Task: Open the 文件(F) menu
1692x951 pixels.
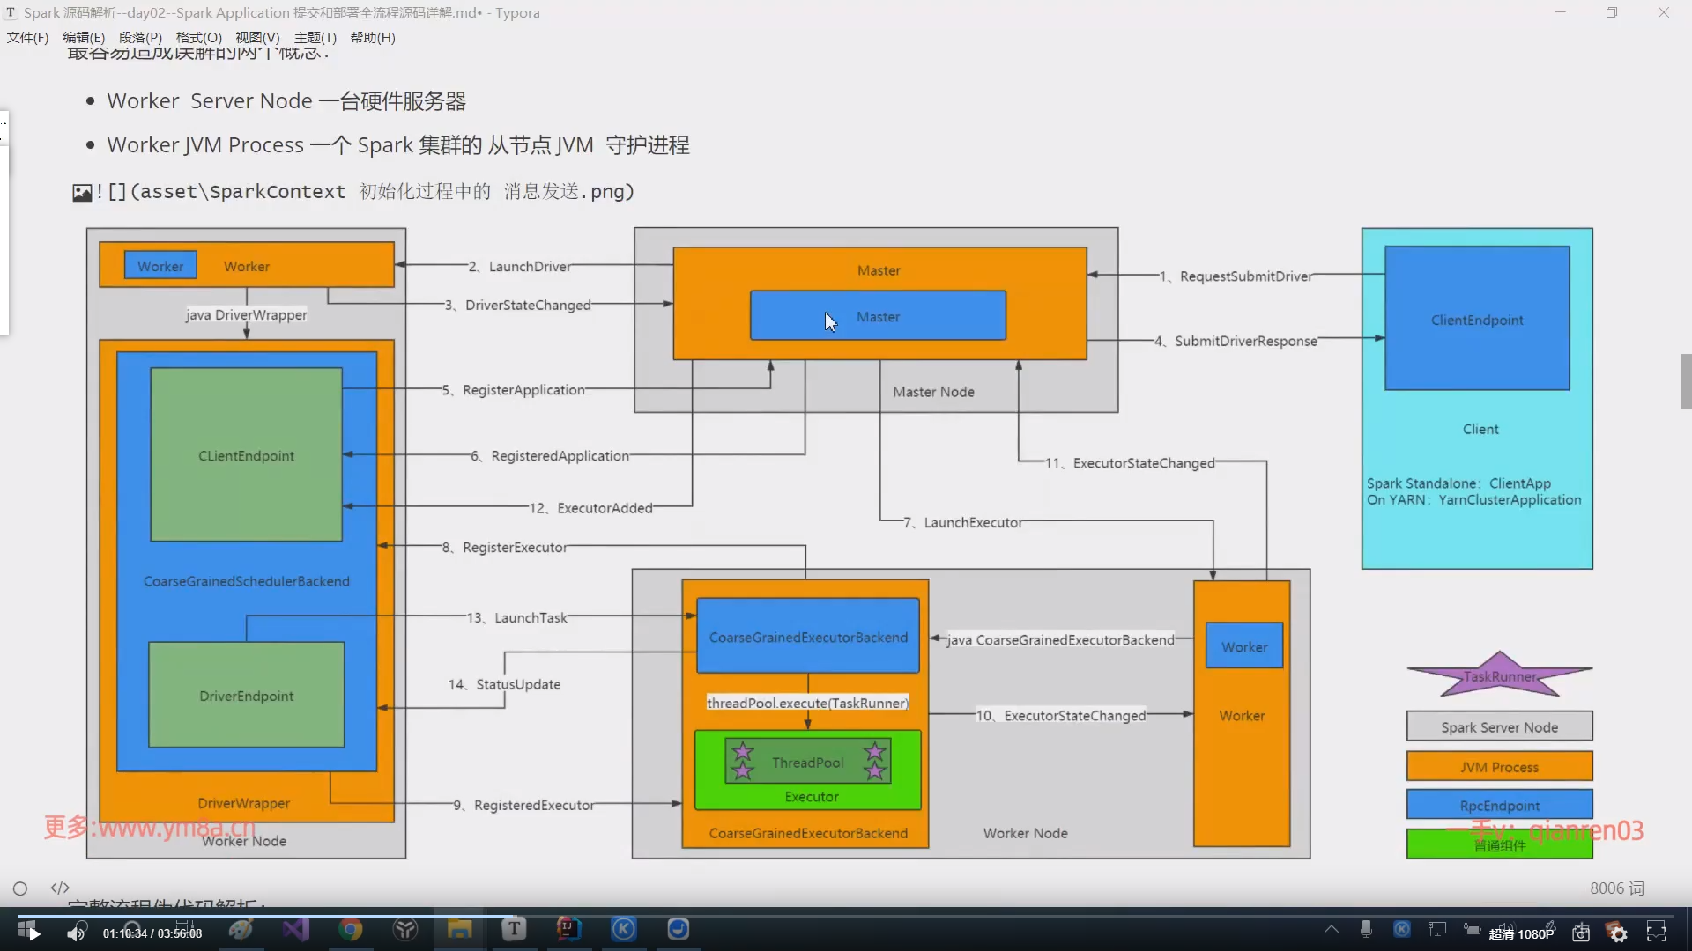Action: point(27,38)
